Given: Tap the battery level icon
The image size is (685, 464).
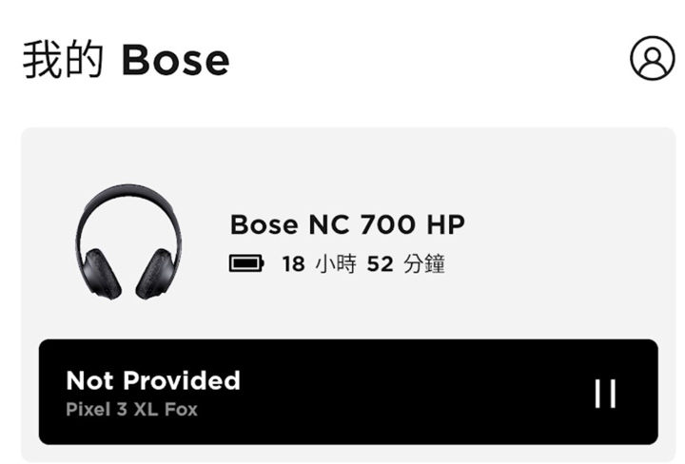Looking at the screenshot, I should click(x=246, y=263).
